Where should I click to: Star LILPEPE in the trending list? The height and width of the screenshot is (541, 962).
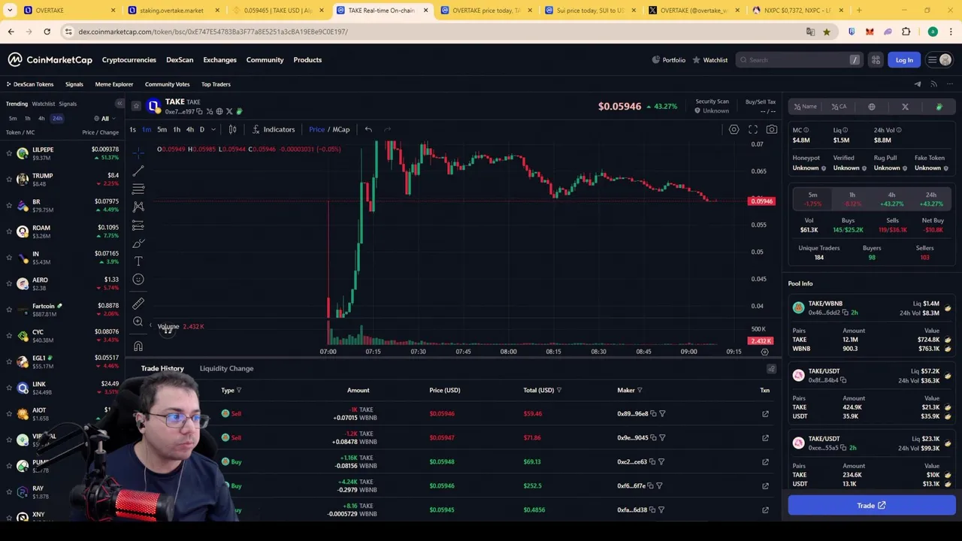click(9, 153)
